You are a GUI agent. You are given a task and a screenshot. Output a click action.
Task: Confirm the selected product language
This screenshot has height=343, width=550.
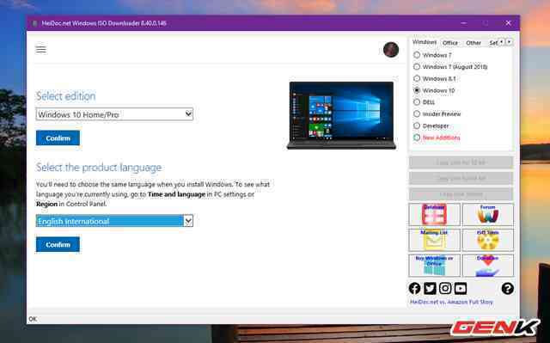(x=58, y=245)
